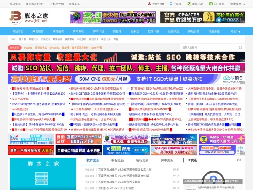This screenshot has height=190, width=253.
Task: Click the 在线工具 top bar link
Action: click(x=74, y=4)
